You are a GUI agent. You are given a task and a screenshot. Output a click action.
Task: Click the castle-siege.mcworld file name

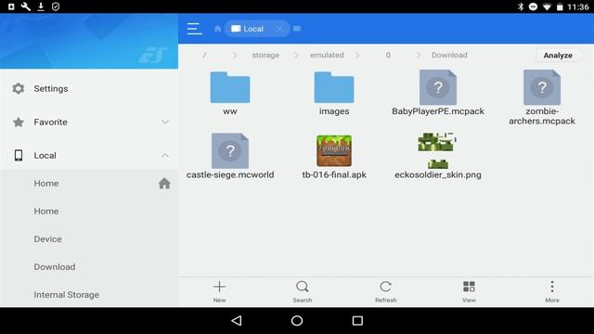click(230, 174)
